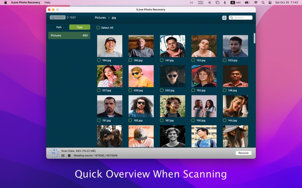This screenshot has height=188, width=302.
Task: Click the Wi-Fi icon in the menu bar
Action: coord(256,3)
